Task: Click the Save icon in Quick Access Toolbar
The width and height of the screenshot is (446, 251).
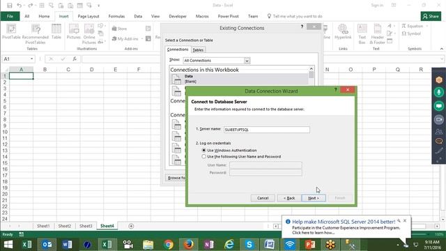Action: (x=9, y=6)
